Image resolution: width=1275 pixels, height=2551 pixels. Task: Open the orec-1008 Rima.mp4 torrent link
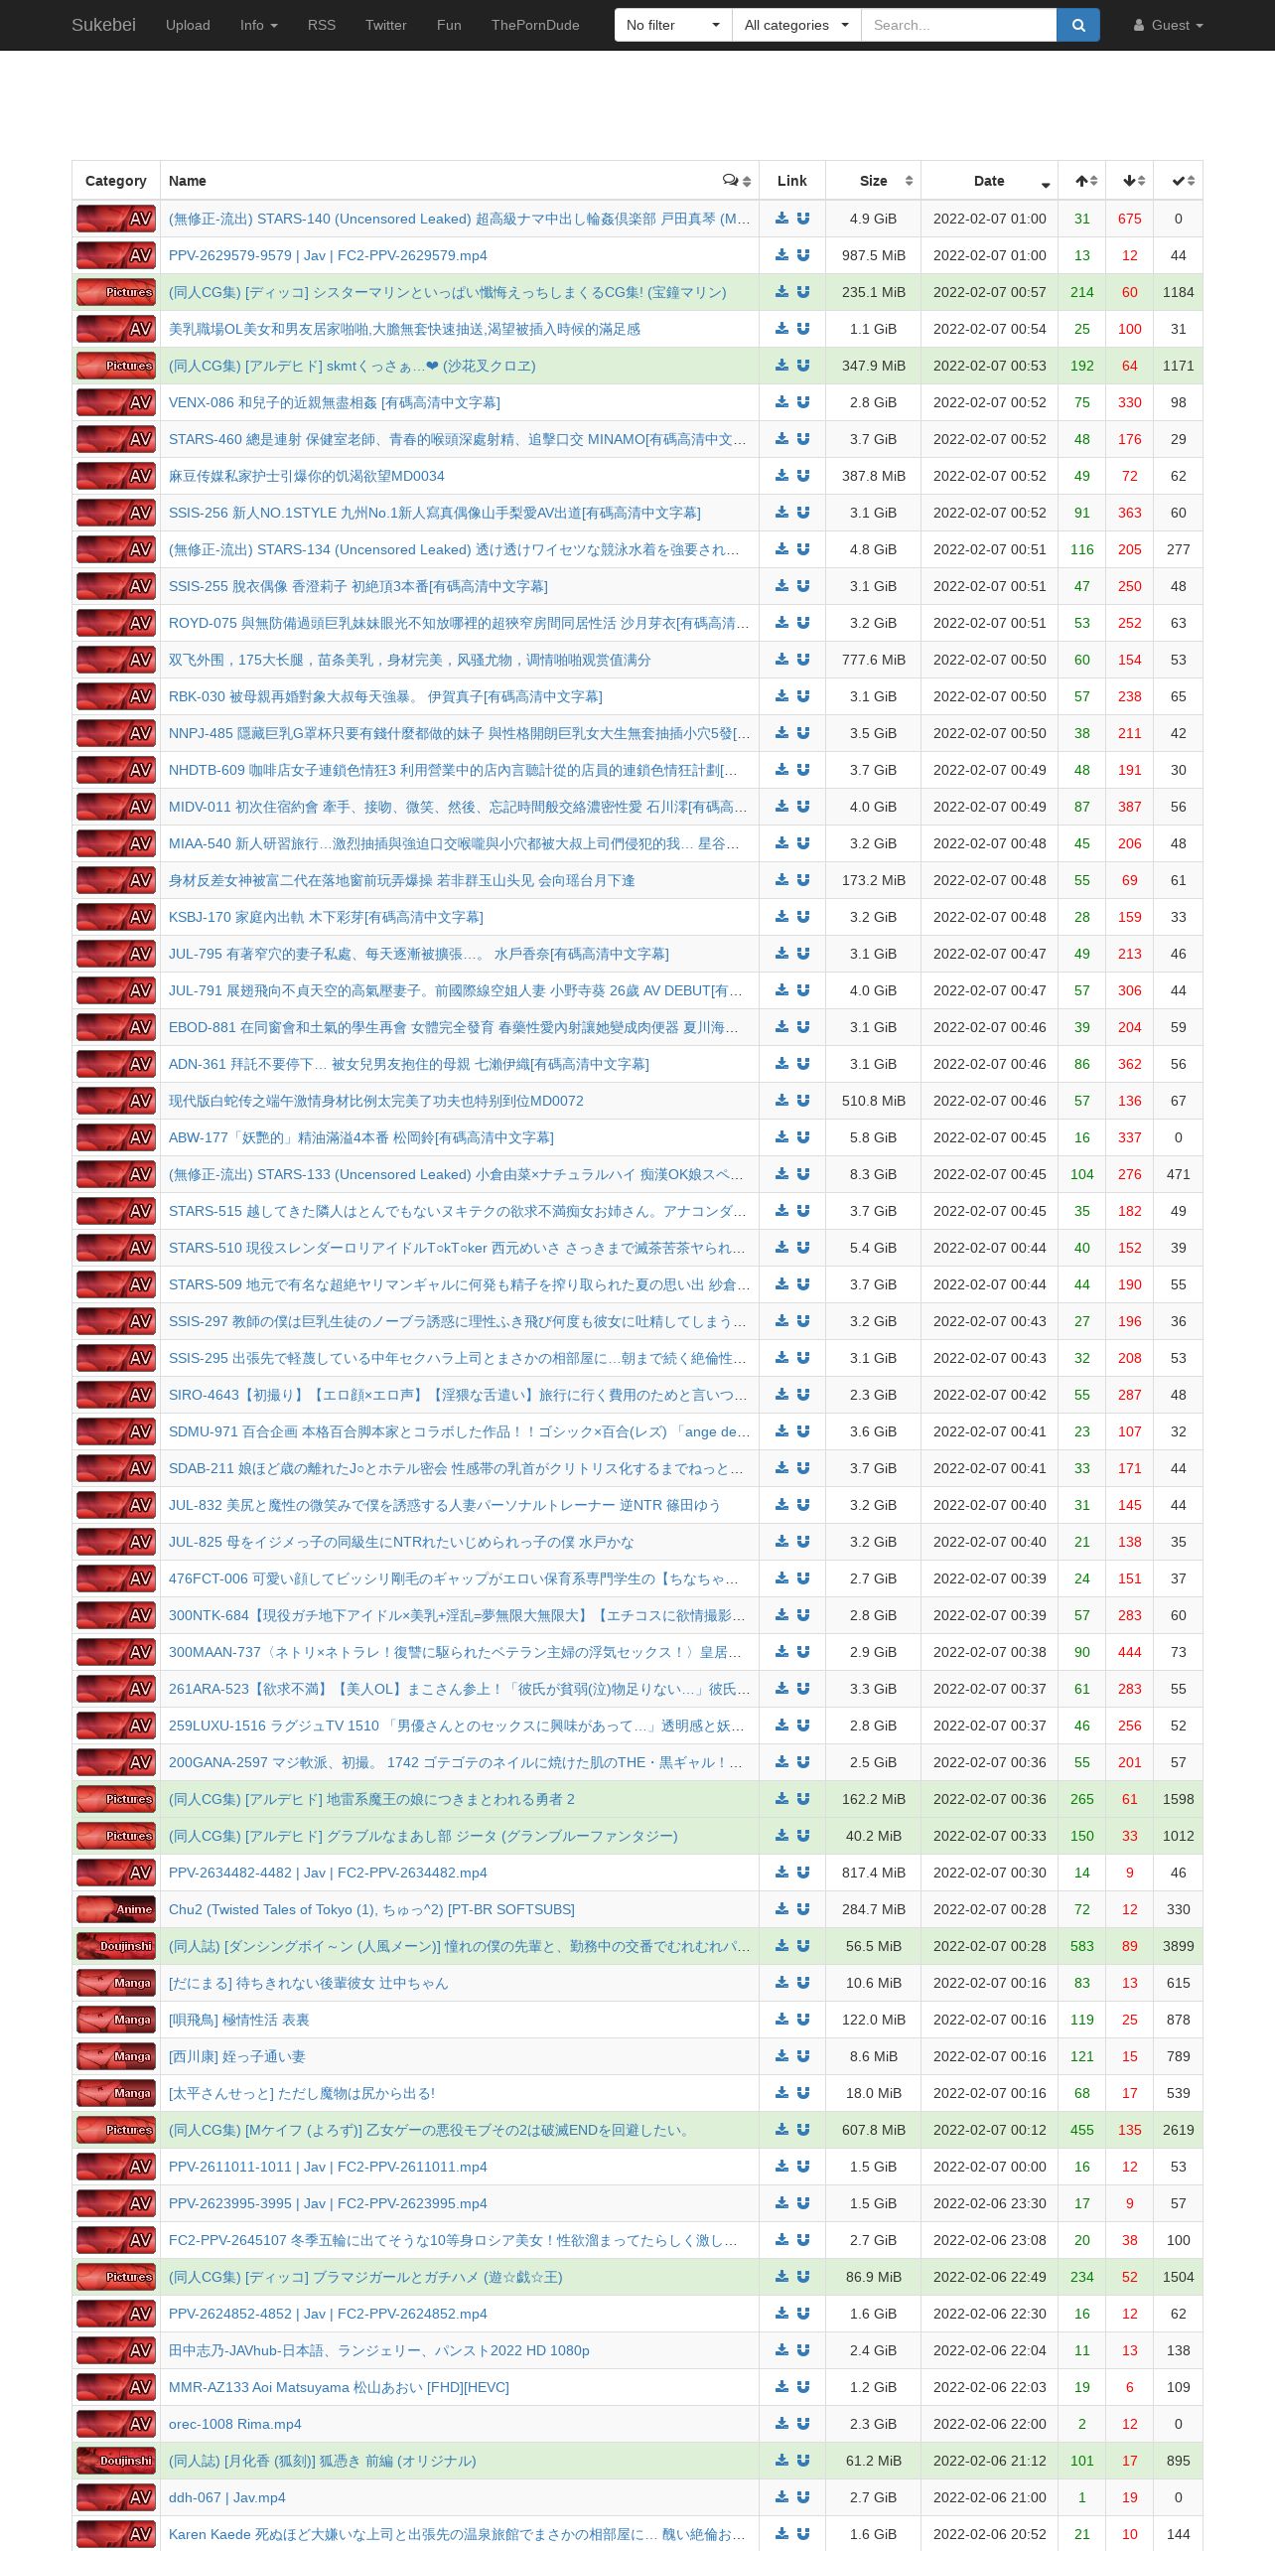235,2424
